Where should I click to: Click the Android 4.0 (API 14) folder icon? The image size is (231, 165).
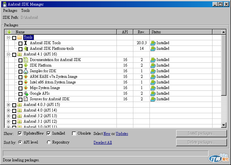pos(19,110)
